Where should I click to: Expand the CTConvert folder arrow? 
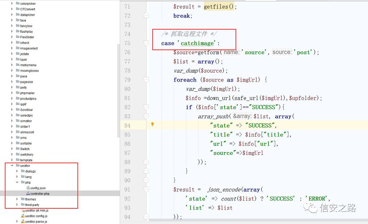pos(12,9)
